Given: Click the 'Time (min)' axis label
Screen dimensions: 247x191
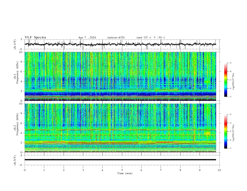Looking at the screenshot, I should [125, 173].
